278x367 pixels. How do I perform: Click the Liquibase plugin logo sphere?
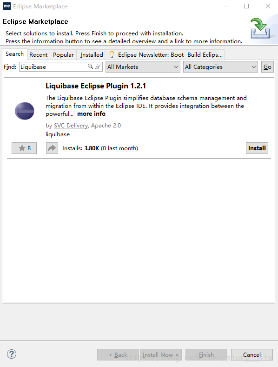24,111
